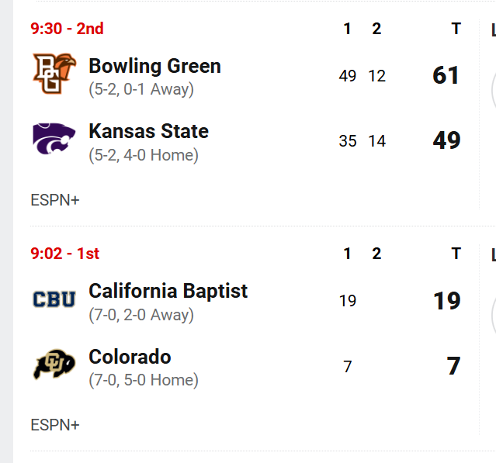The height and width of the screenshot is (463, 496).
Task: Open the Kansas State team name link
Action: (148, 131)
